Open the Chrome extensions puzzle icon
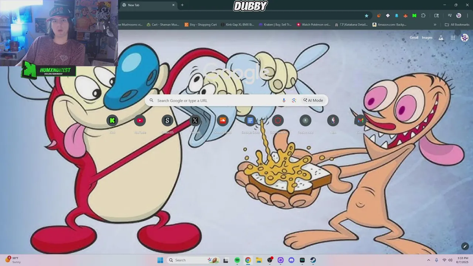This screenshot has width=473, height=266. [423, 16]
